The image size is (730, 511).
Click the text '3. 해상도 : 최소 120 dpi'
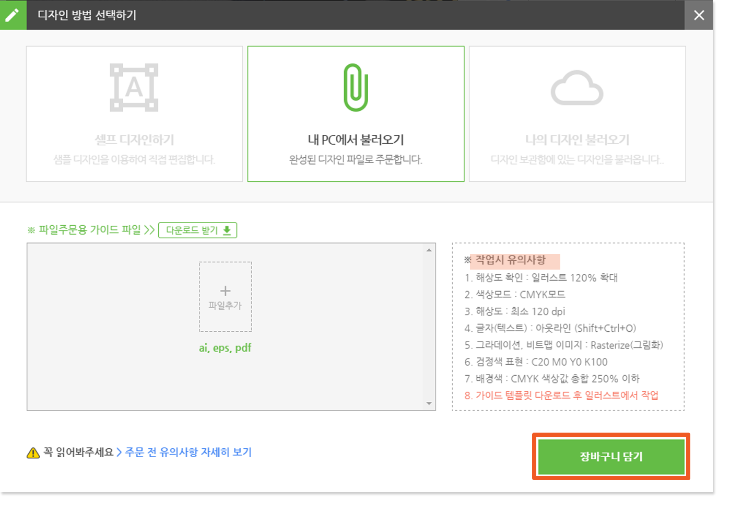515,311
